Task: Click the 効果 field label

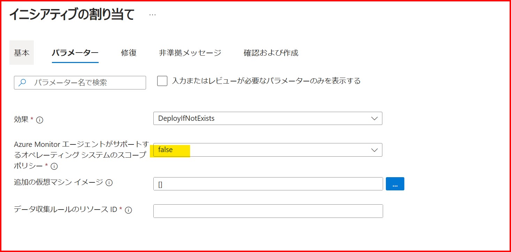Action: [x=22, y=119]
